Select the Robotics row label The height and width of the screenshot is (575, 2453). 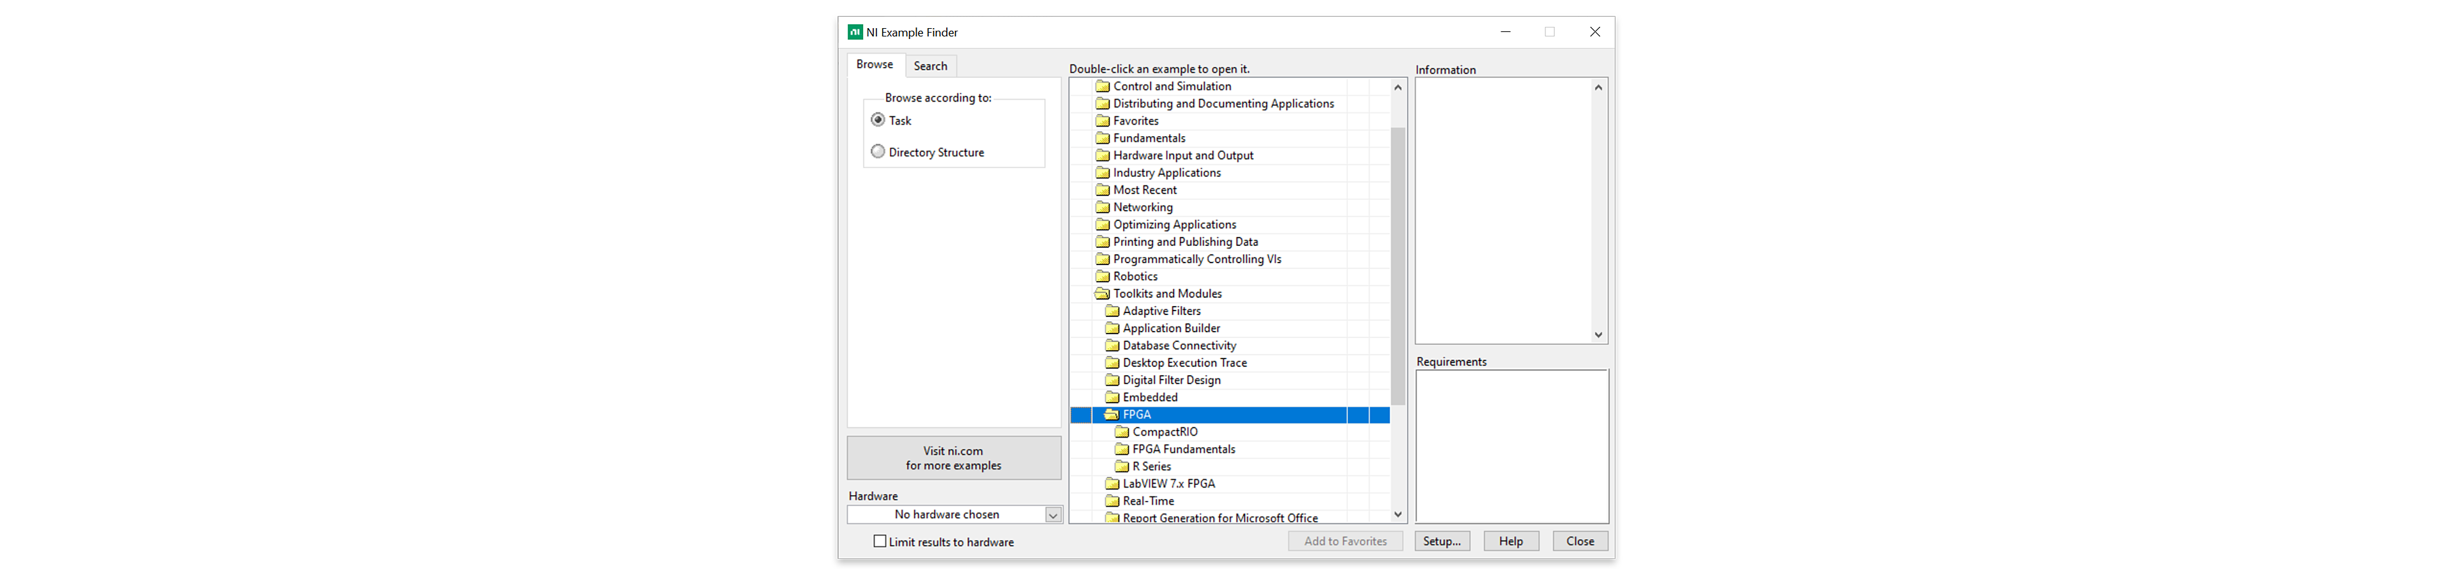tap(1135, 277)
